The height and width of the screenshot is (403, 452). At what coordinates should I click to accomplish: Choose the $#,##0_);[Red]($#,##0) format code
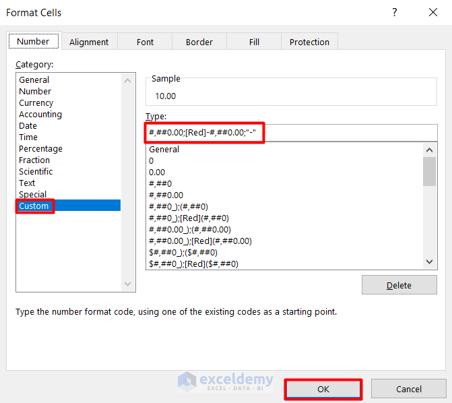click(x=284, y=263)
